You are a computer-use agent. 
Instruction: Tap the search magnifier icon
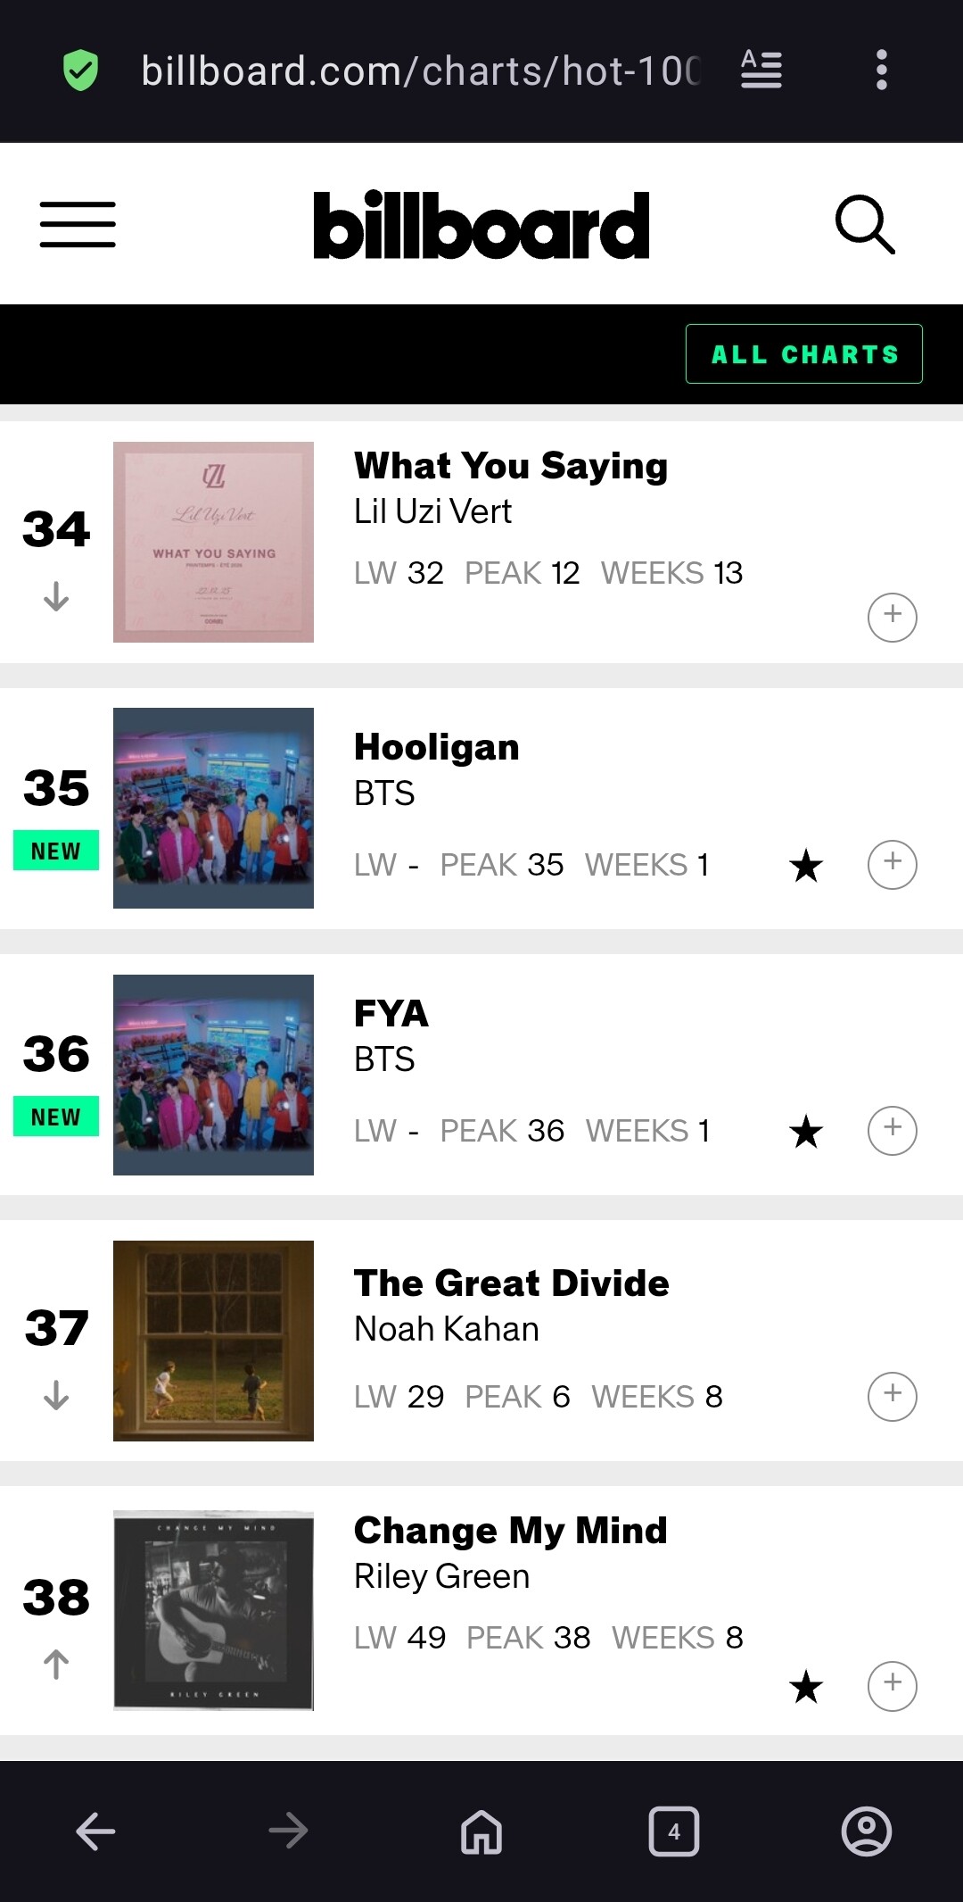coord(864,224)
